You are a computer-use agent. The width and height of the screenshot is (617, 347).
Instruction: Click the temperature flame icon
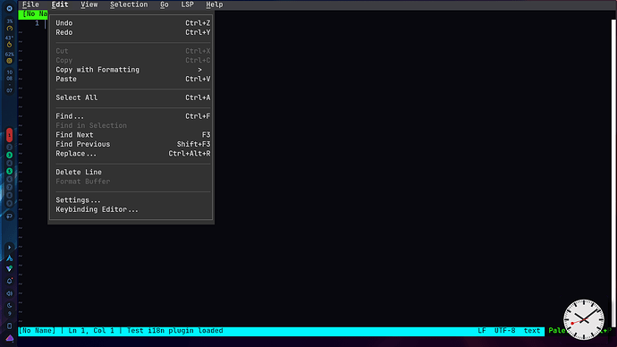click(10, 45)
